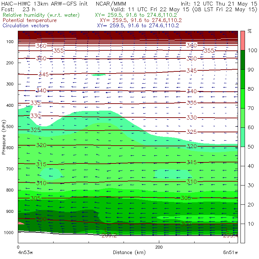Click the 'Pressure (hPa)' axis title
The width and height of the screenshot is (259, 259).
tap(3, 137)
